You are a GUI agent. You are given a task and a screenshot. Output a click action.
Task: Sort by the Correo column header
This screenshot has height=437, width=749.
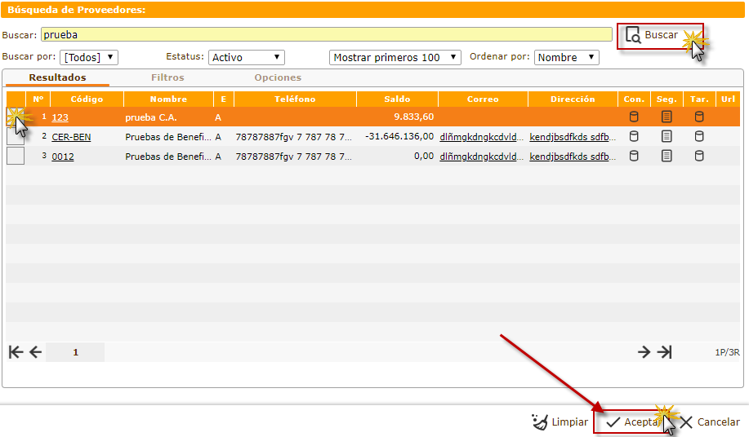(483, 99)
